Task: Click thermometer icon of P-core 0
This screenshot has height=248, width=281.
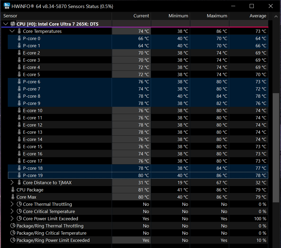Action: [19, 38]
